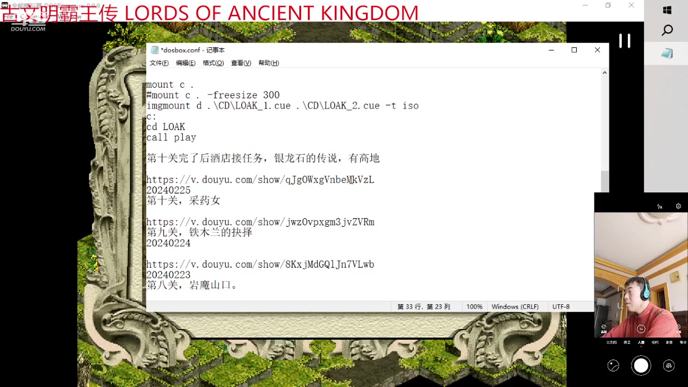Close the outer emulator window
688x387 pixels.
pos(631,5)
